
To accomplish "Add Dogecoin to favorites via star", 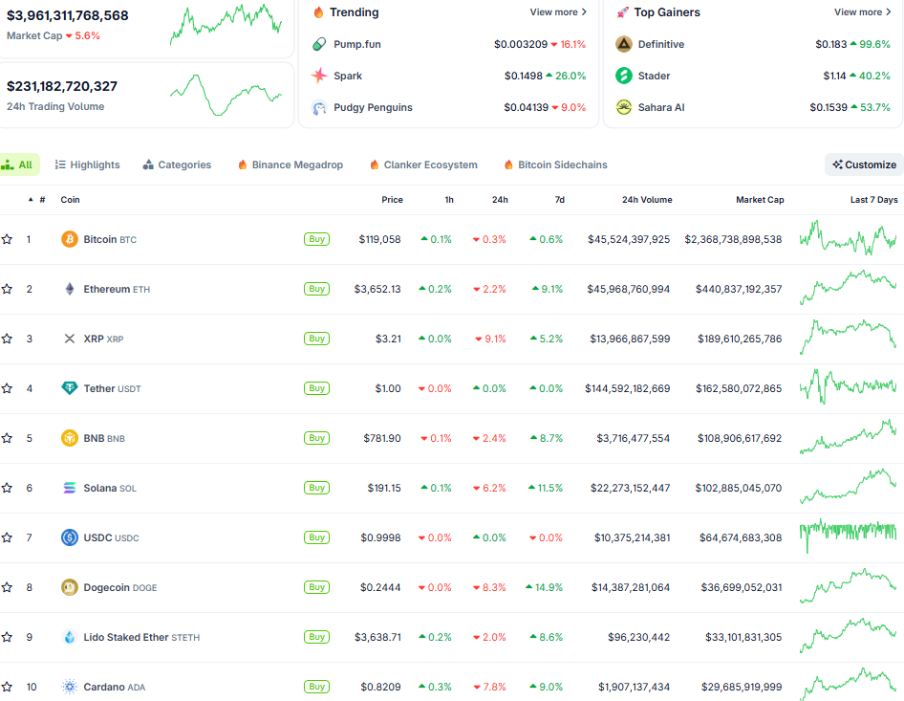I will [7, 587].
